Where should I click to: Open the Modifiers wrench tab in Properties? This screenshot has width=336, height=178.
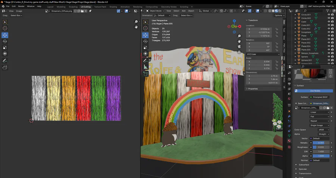tap(289, 116)
